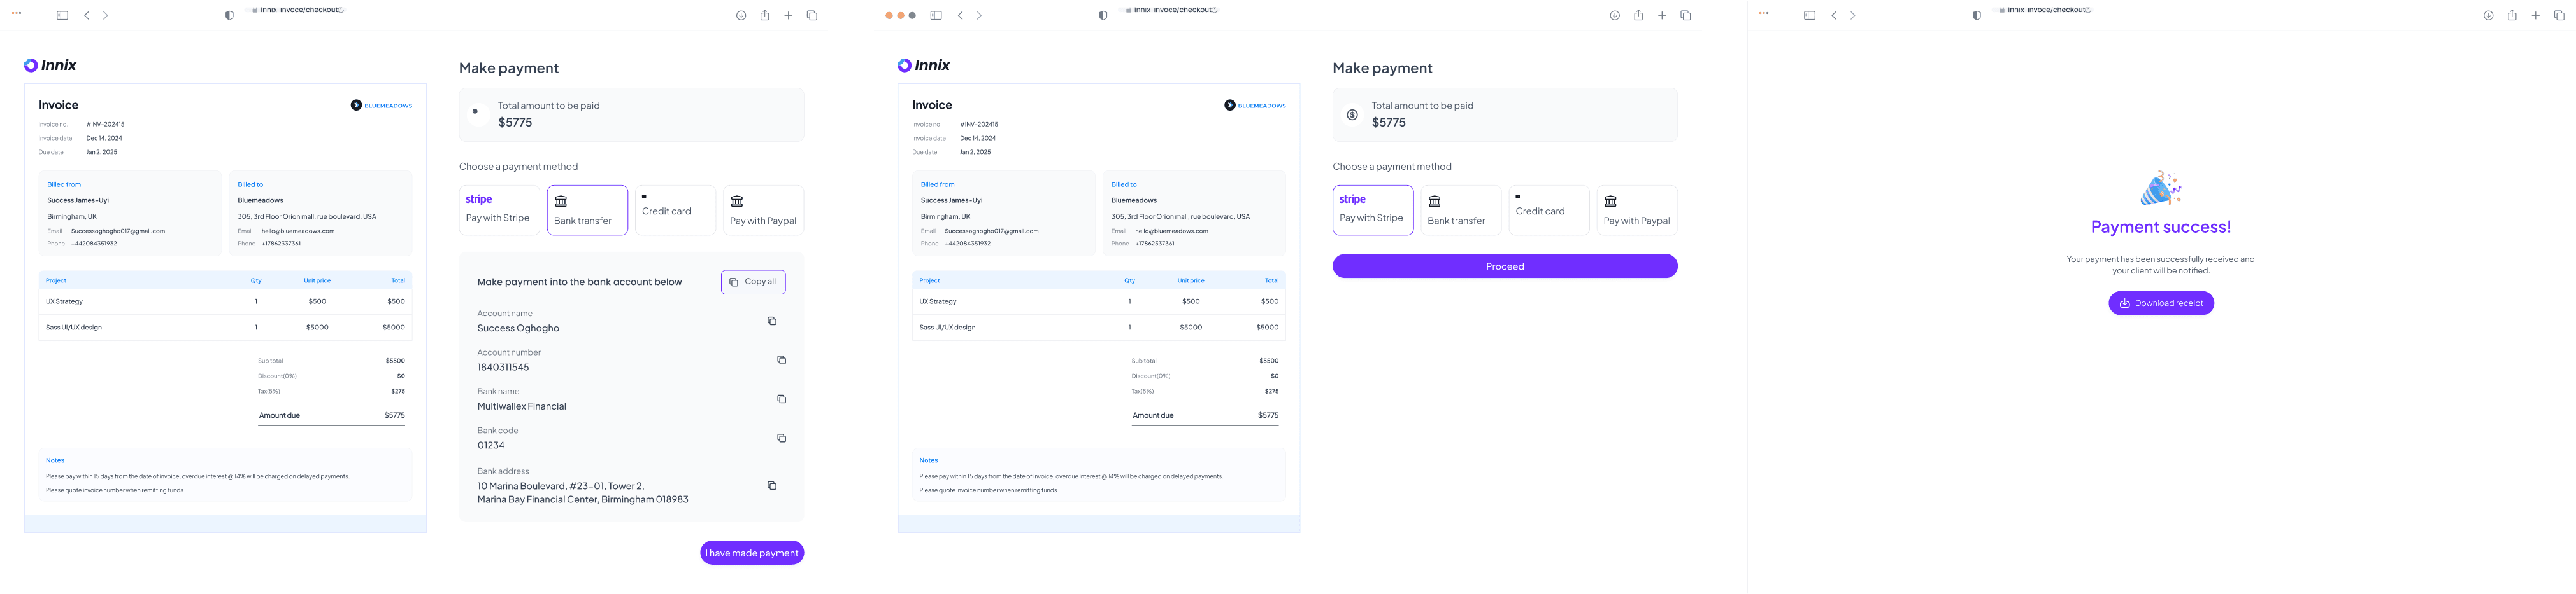Open new tab in Proceed browser window

point(1662,16)
